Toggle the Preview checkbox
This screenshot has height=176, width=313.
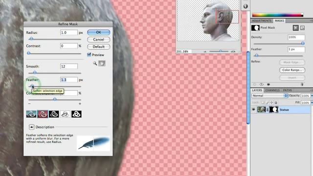pyautogui.click(x=89, y=55)
